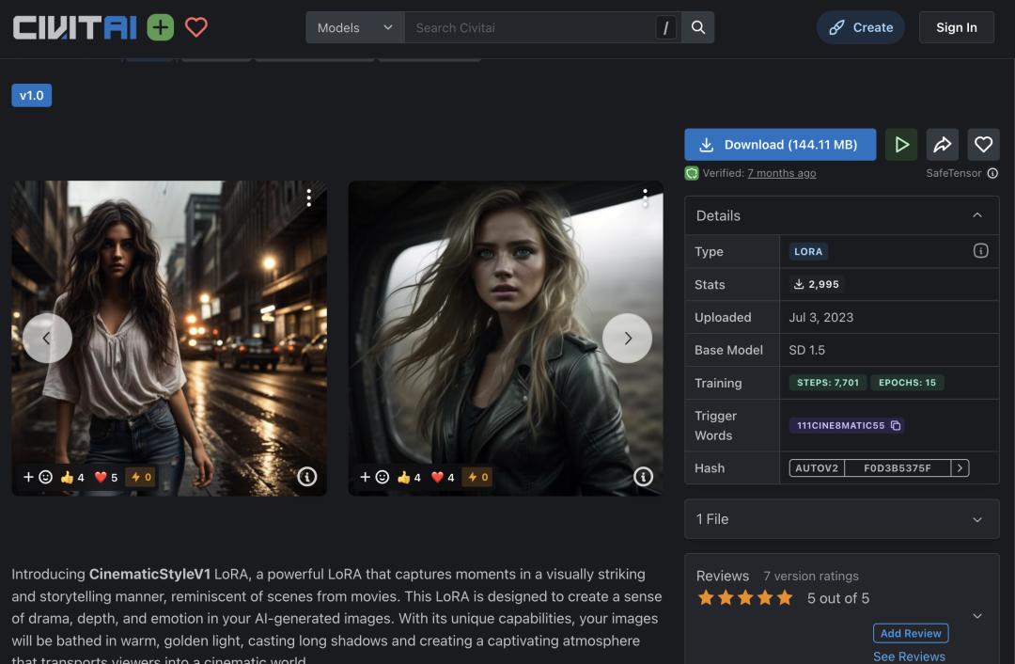Select the v1.0 version tab
Viewport: 1015px width, 664px height.
(32, 96)
